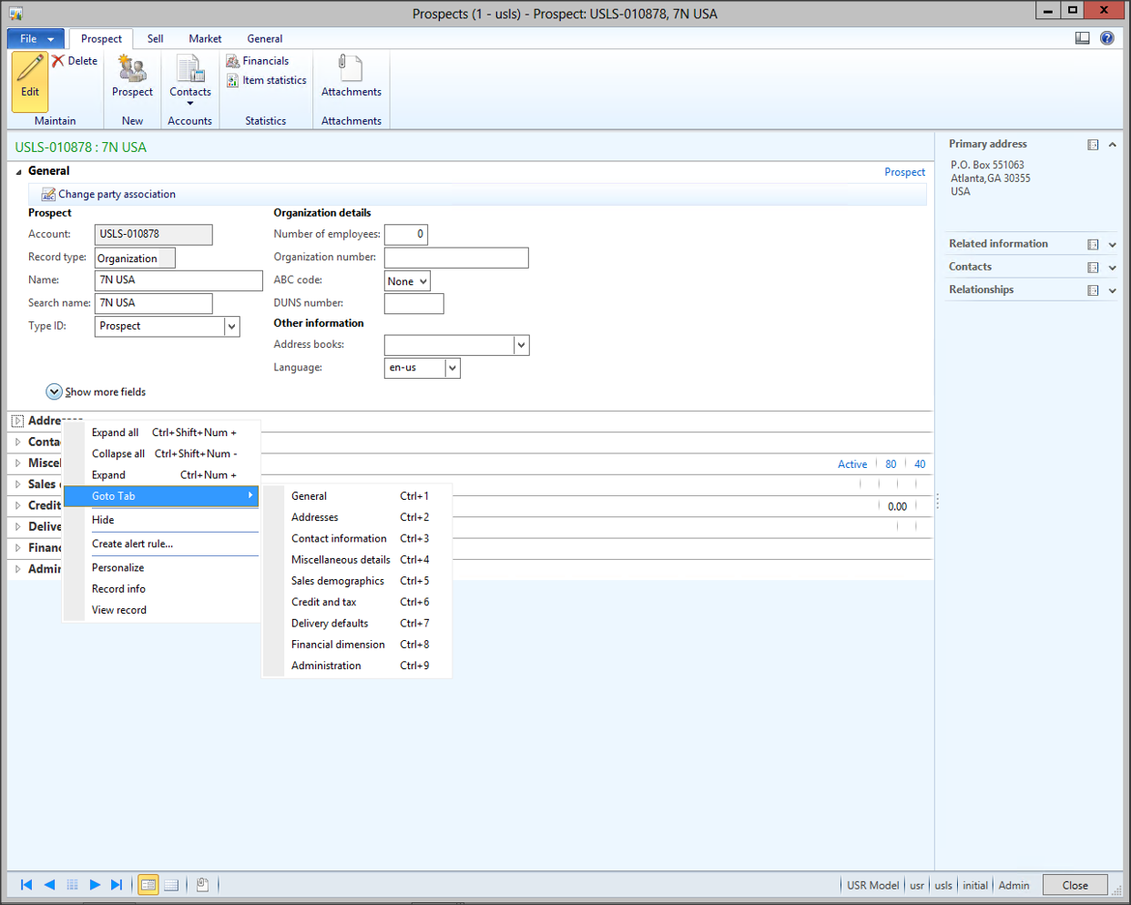Viewport: 1131px width, 905px height.
Task: Switch to grid view in status bar
Action: (171, 885)
